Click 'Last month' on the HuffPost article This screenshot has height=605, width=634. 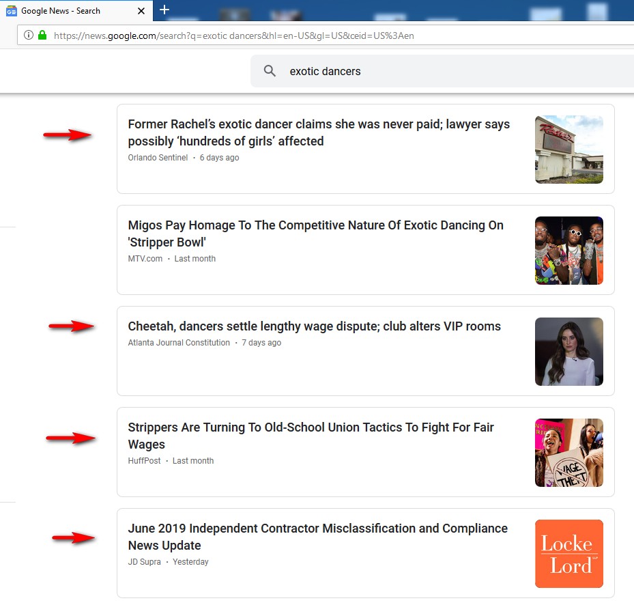coord(193,461)
